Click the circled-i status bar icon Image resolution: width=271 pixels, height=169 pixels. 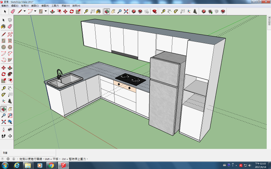(x=8, y=159)
